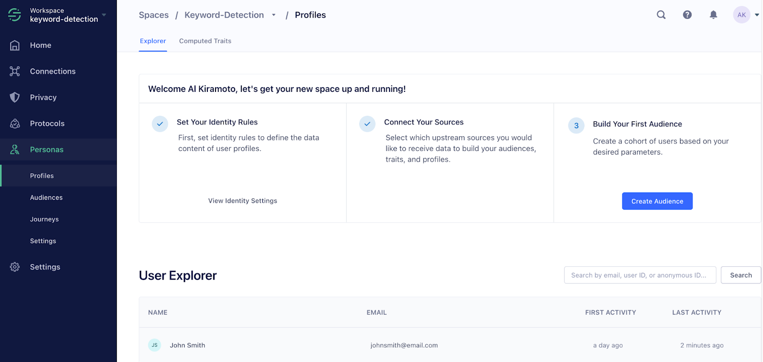The image size is (763, 362).
Task: Click View Identity Settings link
Action: 242,201
